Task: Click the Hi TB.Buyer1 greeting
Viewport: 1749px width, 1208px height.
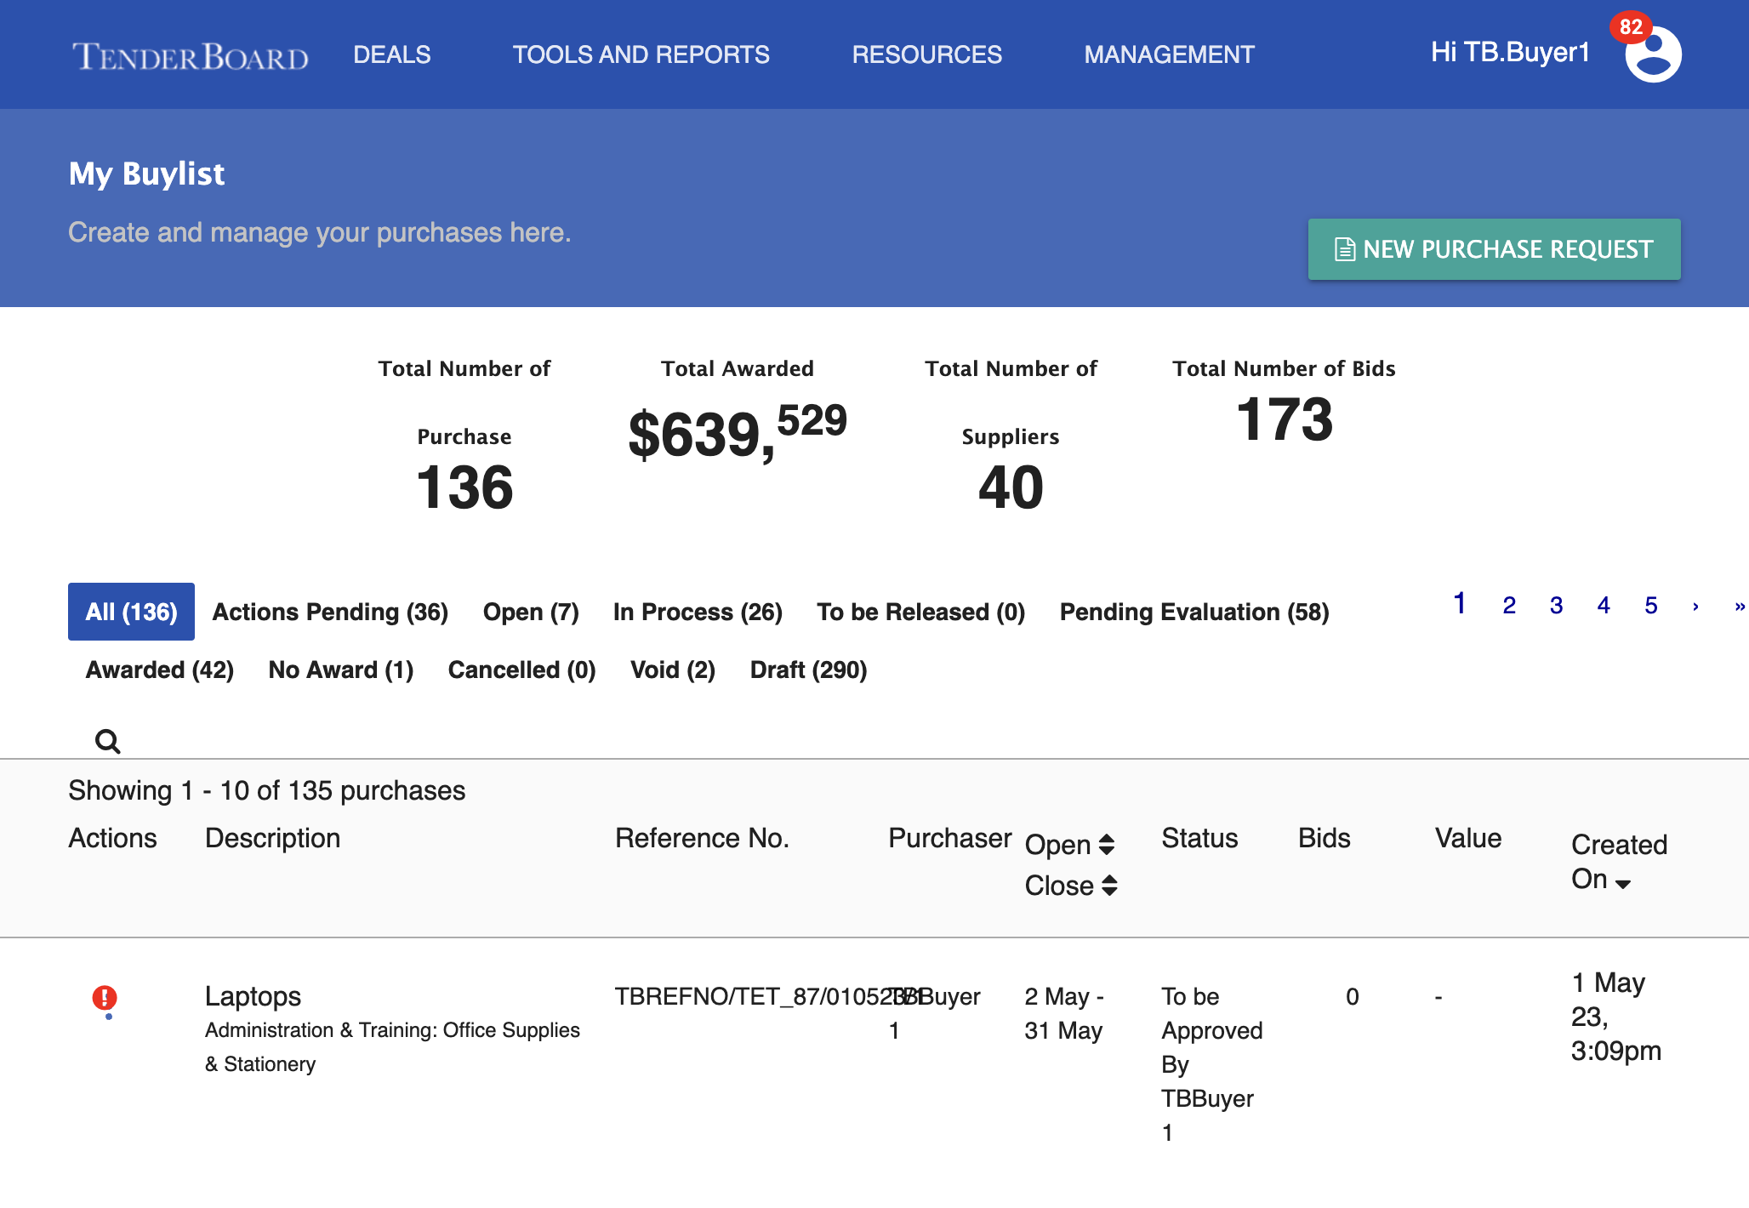Action: point(1510,52)
